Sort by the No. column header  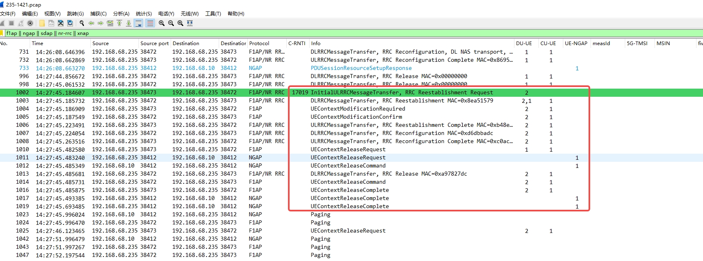14,43
